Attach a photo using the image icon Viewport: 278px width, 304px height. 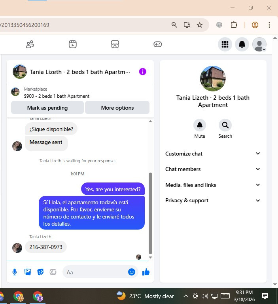tap(28, 272)
